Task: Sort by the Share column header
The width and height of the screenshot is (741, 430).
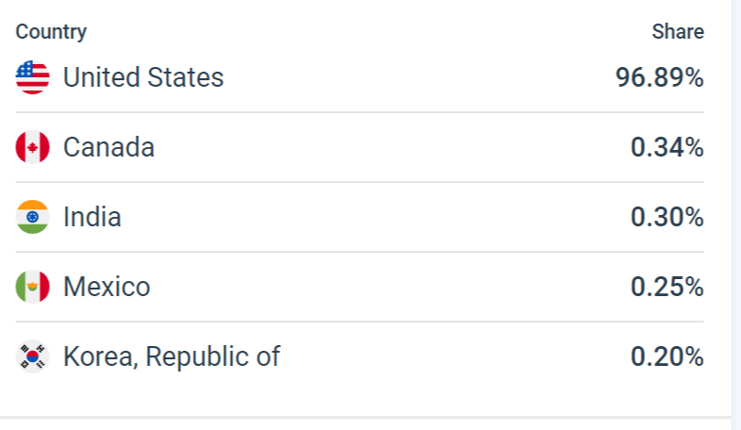Action: coord(678,32)
